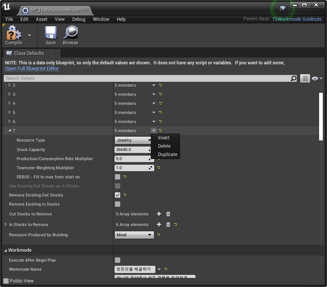Viewport: 327px width, 287px height.
Task: Open the Asset menu
Action: [42, 19]
